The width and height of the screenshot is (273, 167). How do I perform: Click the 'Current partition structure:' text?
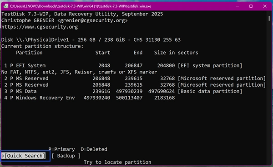[x=42, y=46]
